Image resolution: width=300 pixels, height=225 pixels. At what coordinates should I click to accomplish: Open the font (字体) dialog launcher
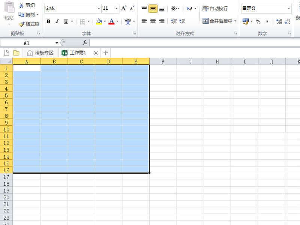tap(134, 33)
